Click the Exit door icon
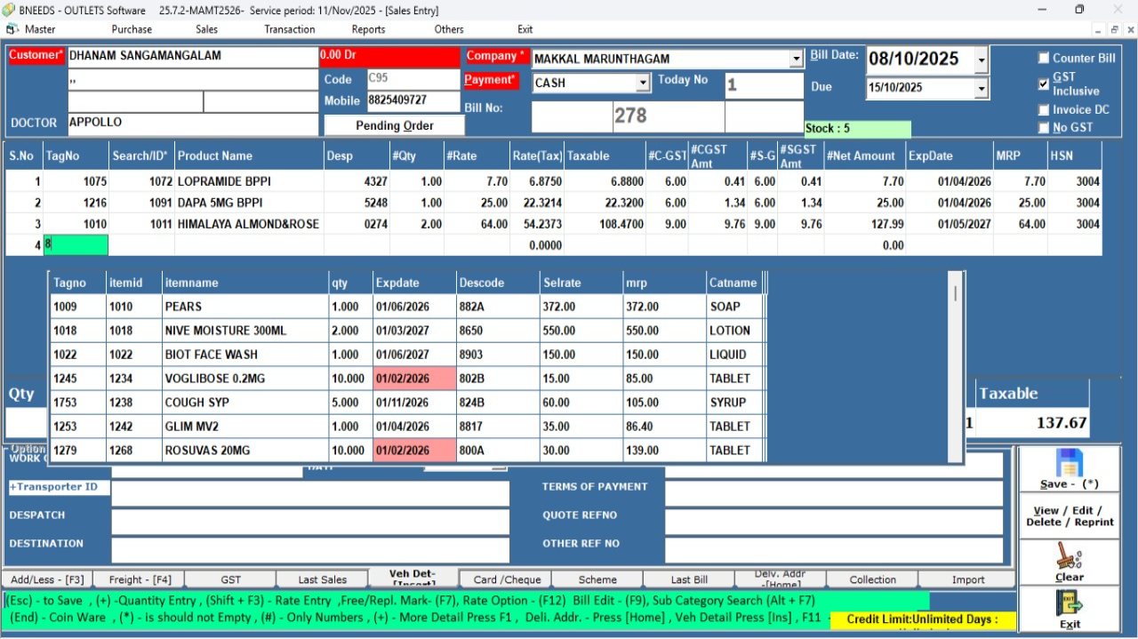Viewport: 1138px width, 639px height. [x=1069, y=603]
